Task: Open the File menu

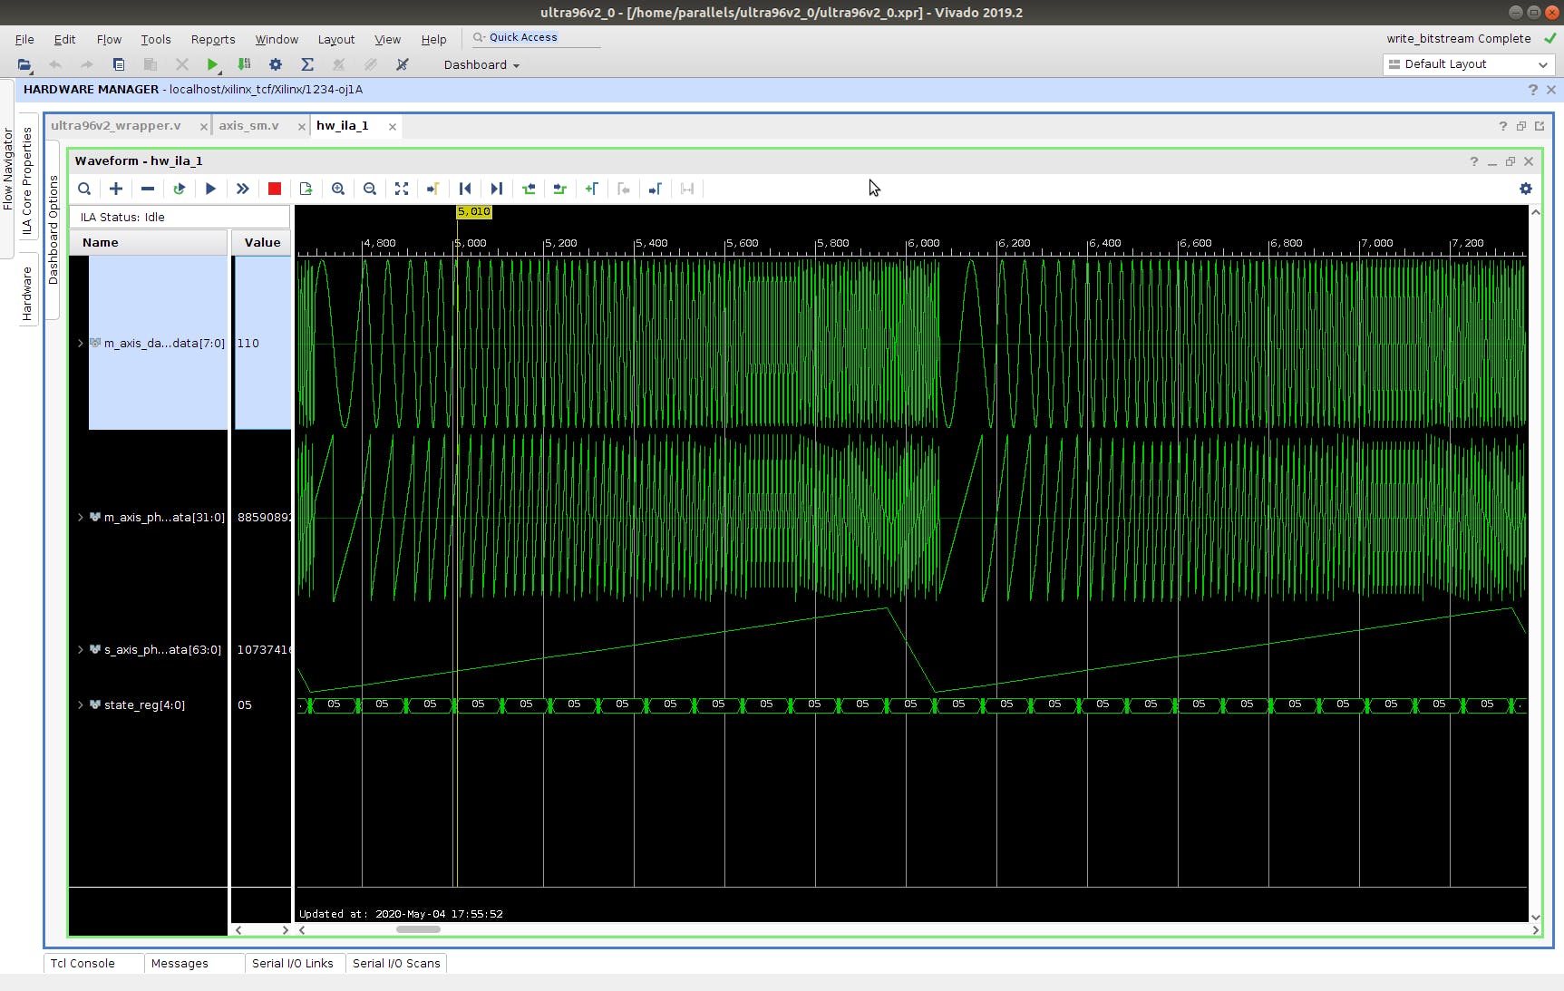Action: 24,39
